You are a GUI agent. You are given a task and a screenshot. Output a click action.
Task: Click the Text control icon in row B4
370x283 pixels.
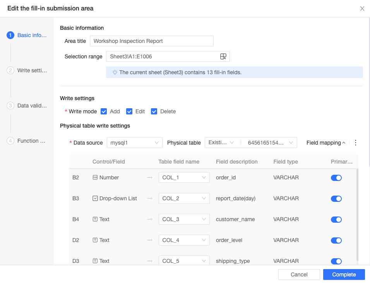[x=95, y=219]
